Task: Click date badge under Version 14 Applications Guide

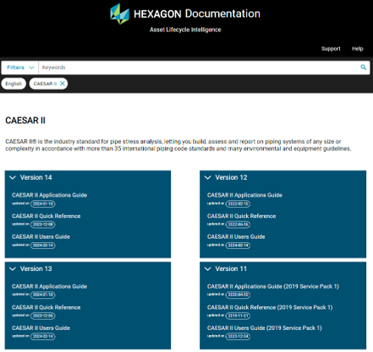Action: pos(43,203)
